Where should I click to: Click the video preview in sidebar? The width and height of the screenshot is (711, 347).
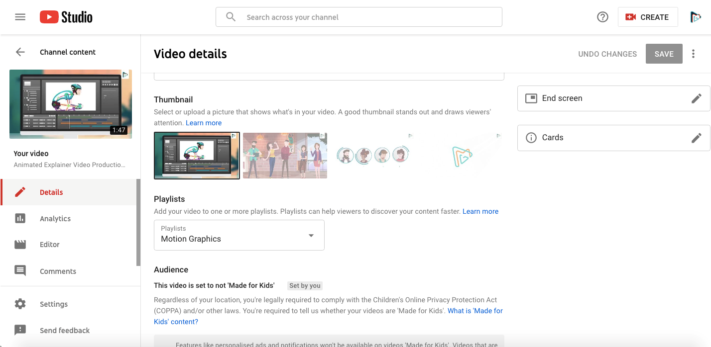pos(71,104)
